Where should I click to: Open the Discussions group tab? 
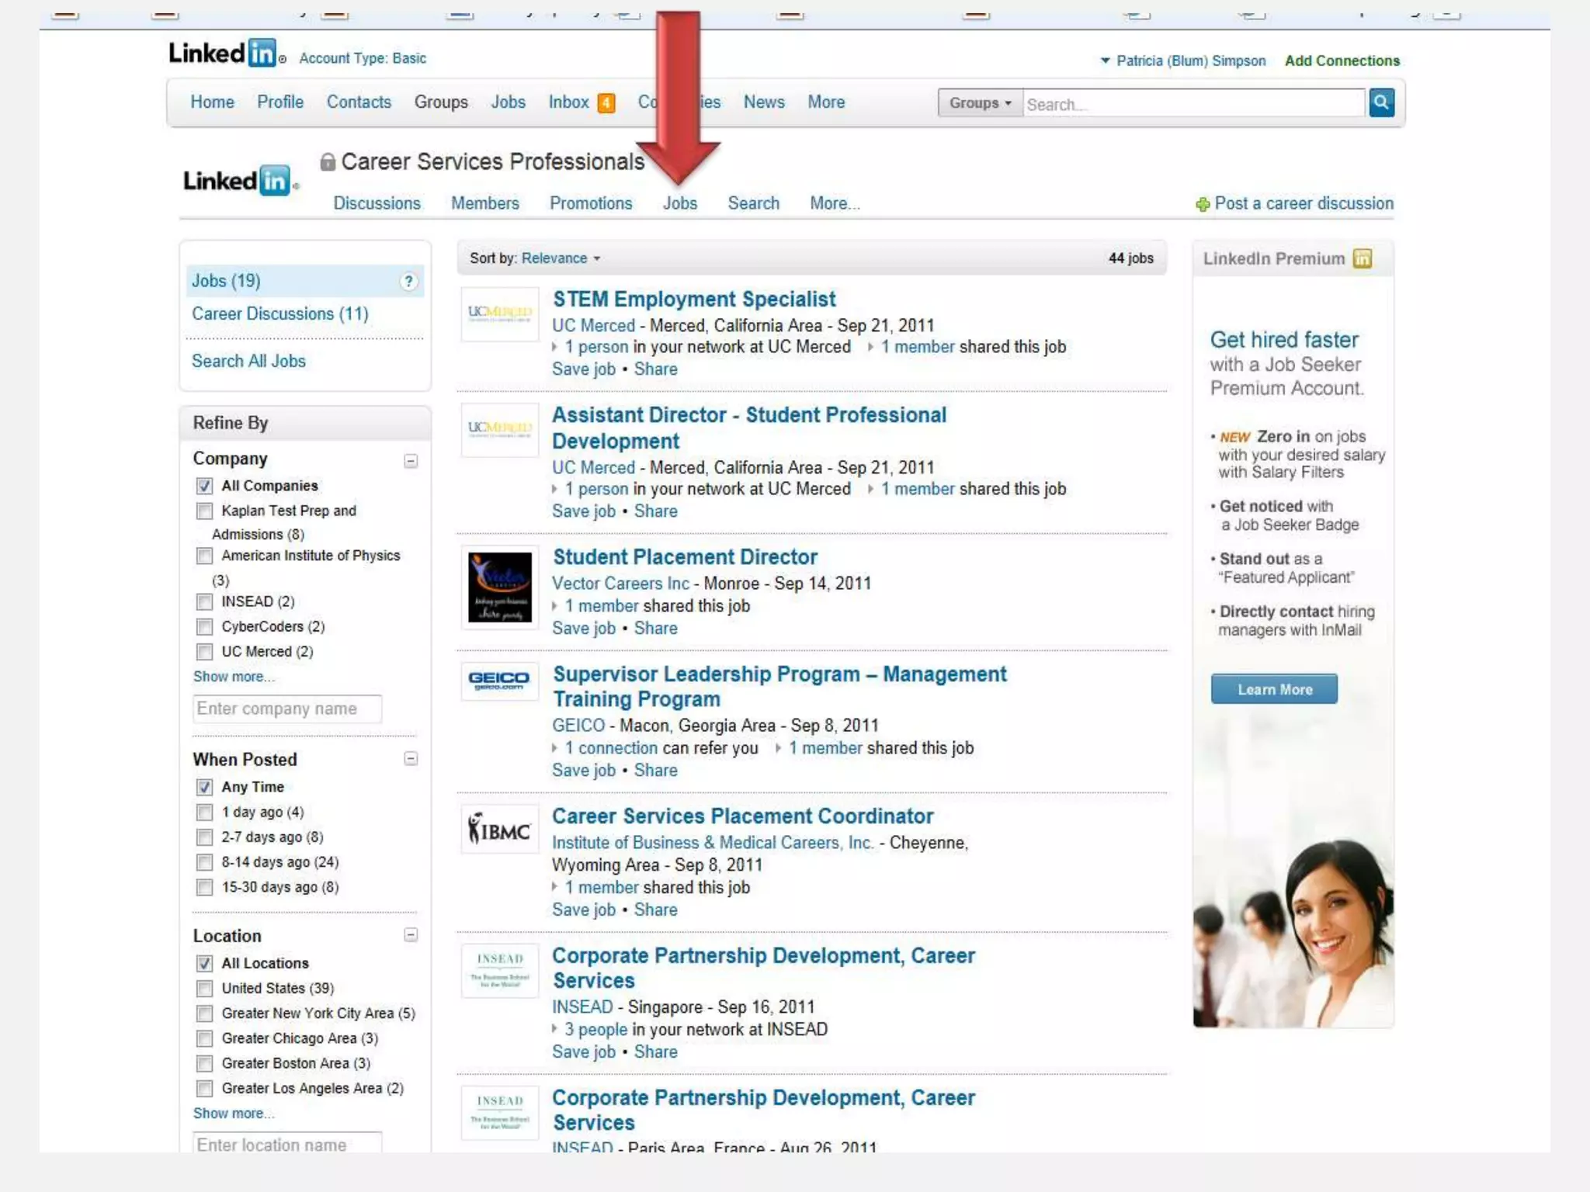[x=377, y=203]
